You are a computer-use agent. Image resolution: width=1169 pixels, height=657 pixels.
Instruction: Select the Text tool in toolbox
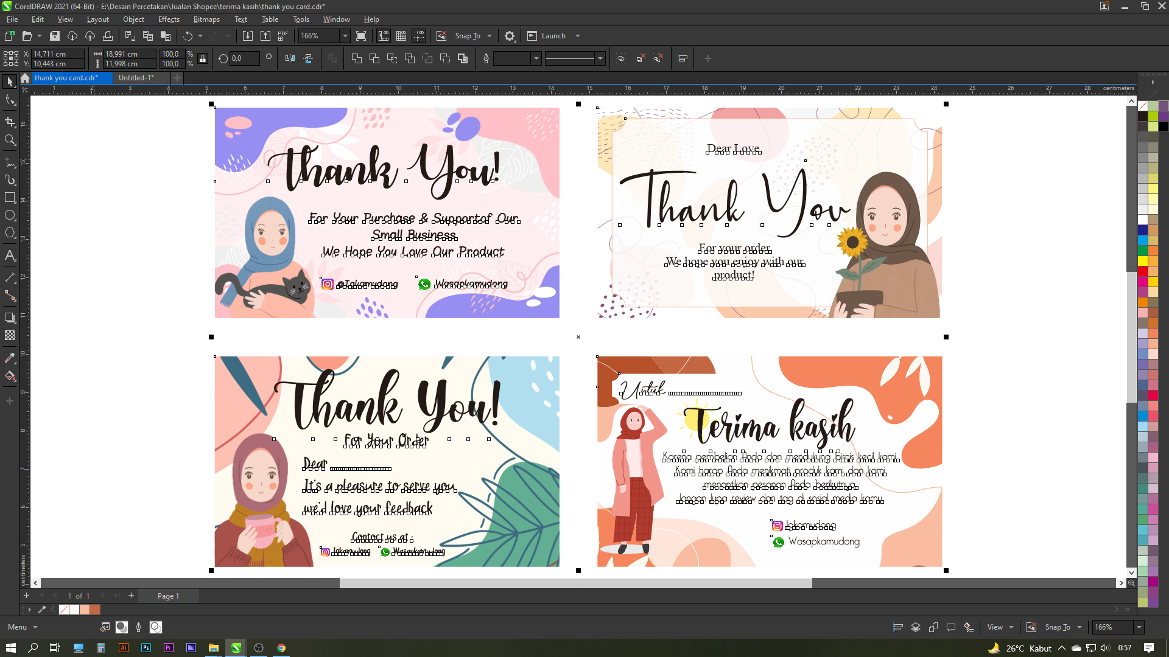point(10,255)
